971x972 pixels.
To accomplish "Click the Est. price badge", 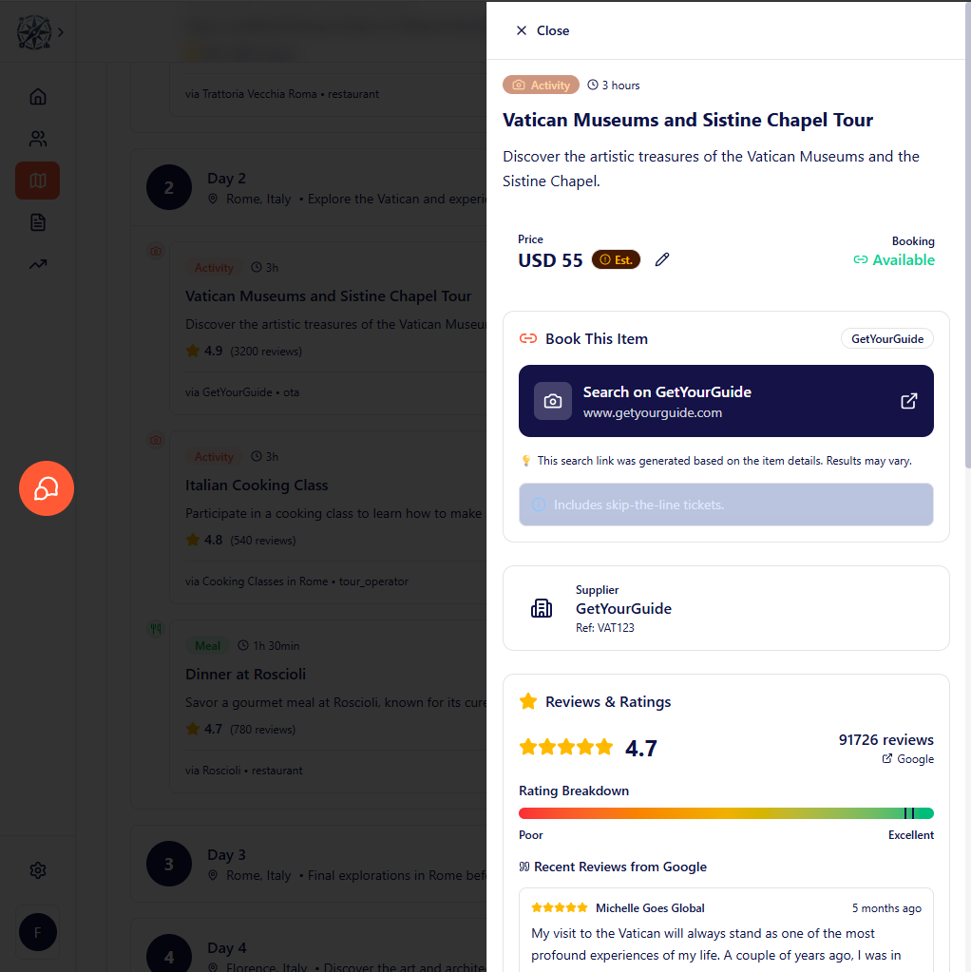I will pos(616,258).
